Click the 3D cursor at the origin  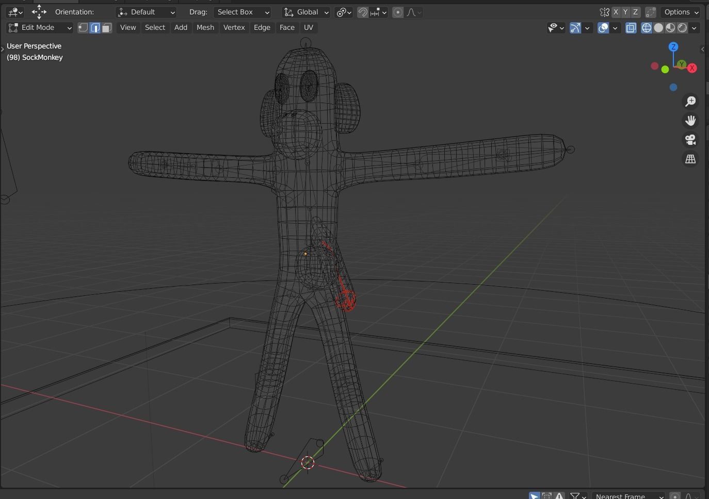(x=308, y=462)
